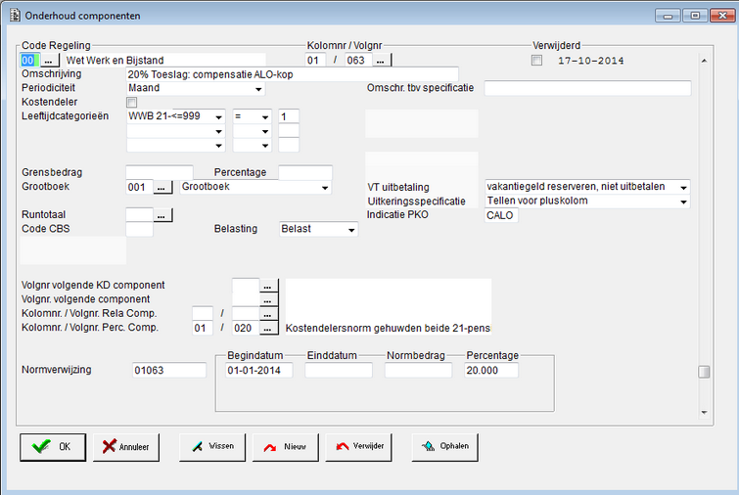Screen dimensions: 739x495
Task: Click the Volgnr 063 field
Action: (x=358, y=61)
